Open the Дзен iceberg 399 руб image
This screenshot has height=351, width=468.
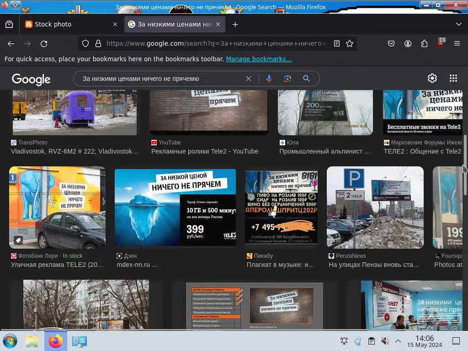pos(175,207)
